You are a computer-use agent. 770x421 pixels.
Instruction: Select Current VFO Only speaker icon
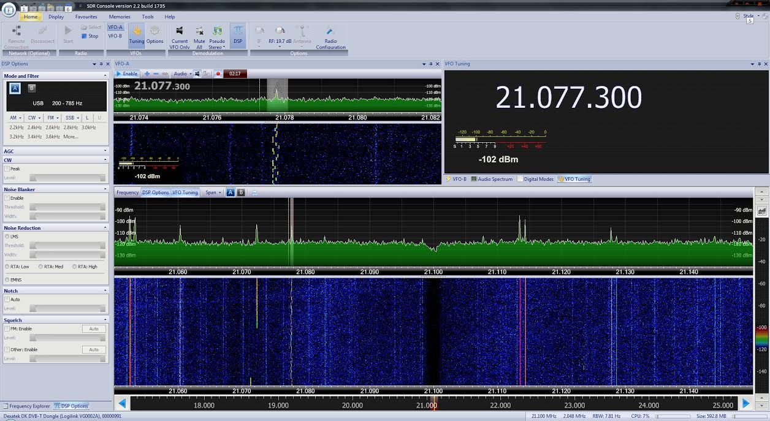[x=180, y=31]
